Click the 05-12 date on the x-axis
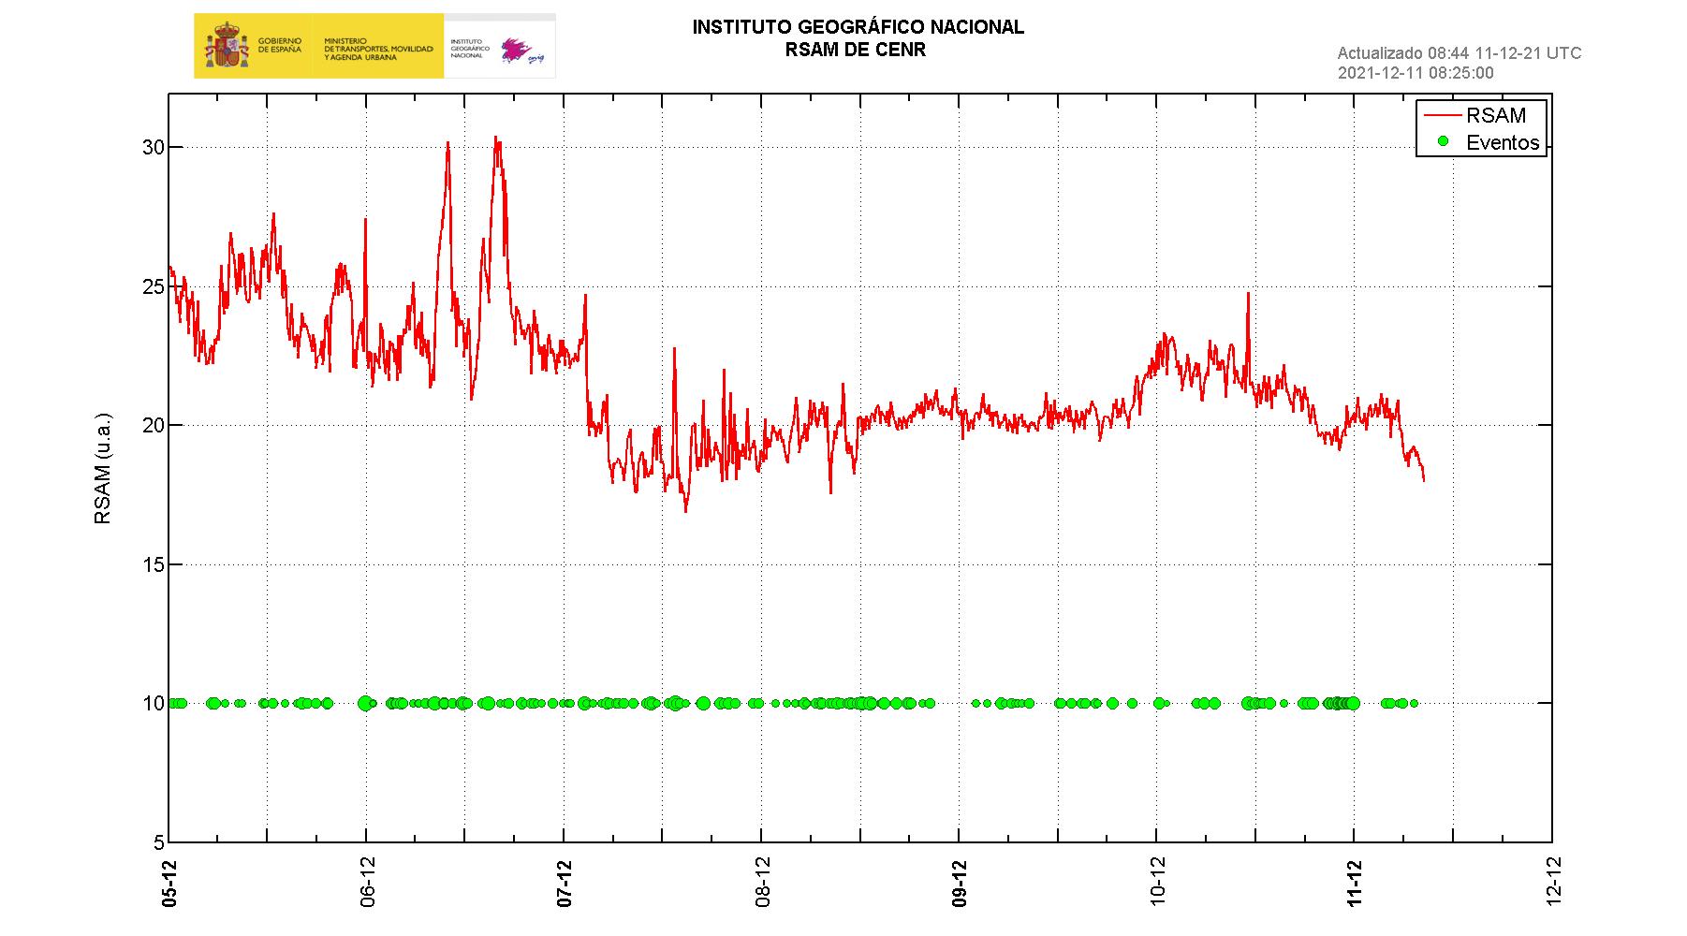The height and width of the screenshot is (936, 1687). [169, 883]
